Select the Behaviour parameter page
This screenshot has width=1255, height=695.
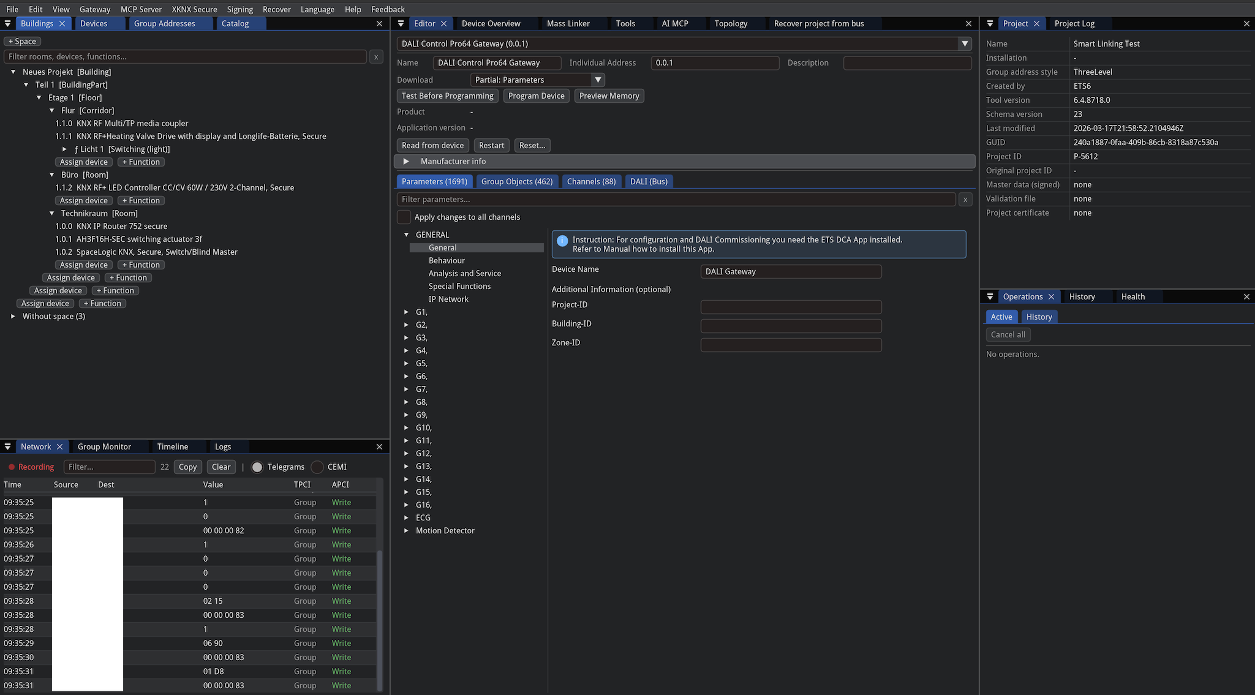coord(447,260)
